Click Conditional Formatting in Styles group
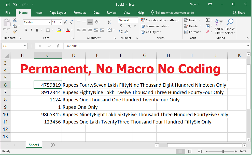Image resolution: width=252 pixels, height=155 pixels. point(160,20)
